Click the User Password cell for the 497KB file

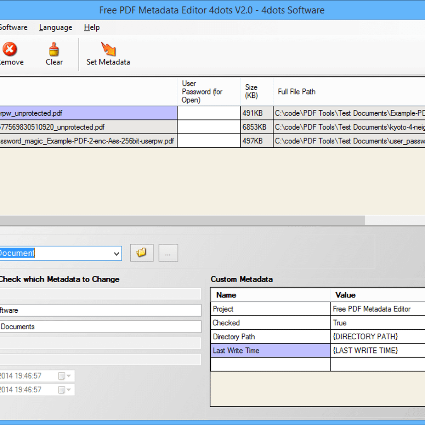pyautogui.click(x=209, y=141)
